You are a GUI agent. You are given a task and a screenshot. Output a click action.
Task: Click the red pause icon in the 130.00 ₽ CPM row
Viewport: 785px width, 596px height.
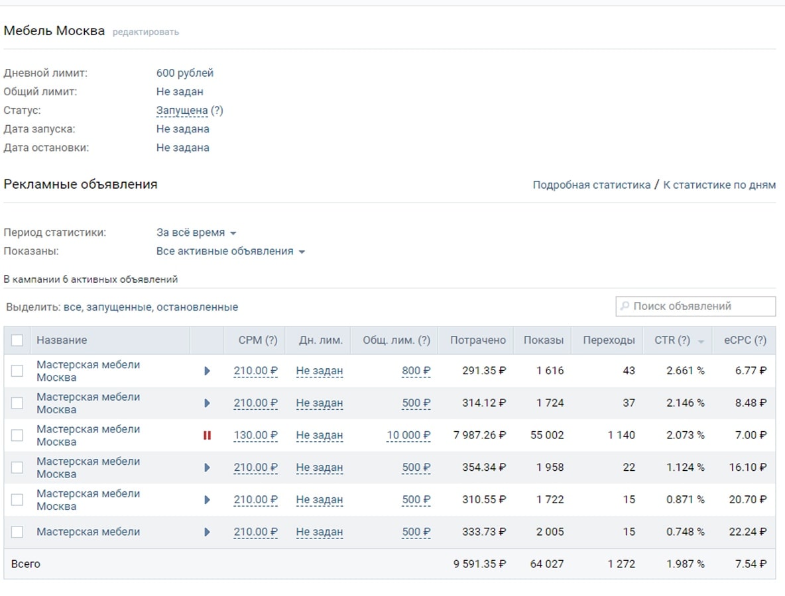pos(207,435)
